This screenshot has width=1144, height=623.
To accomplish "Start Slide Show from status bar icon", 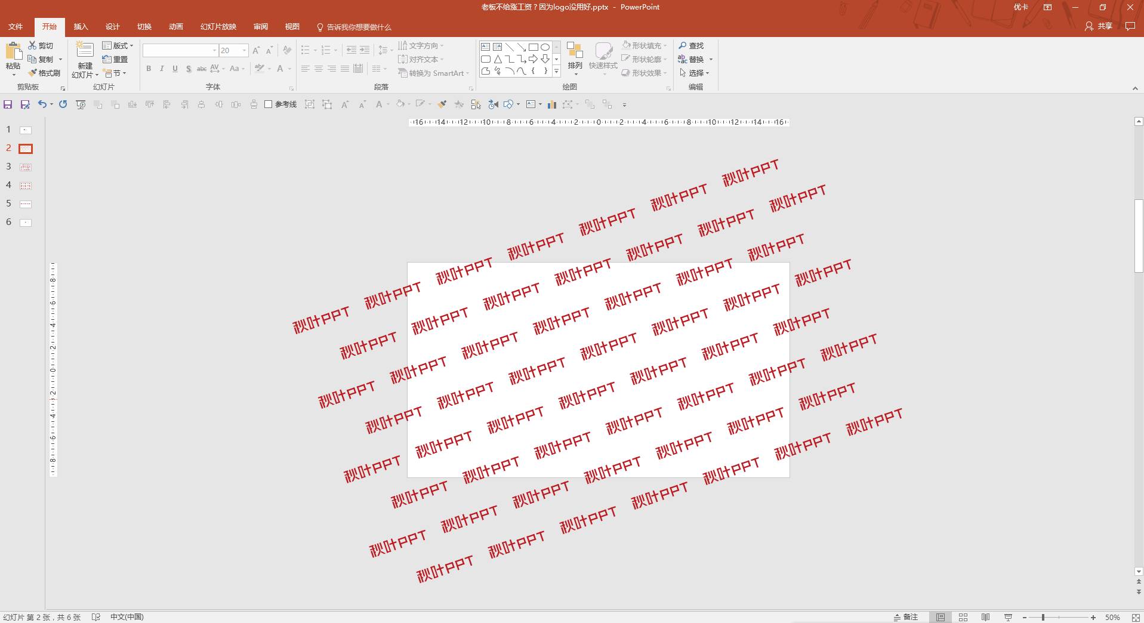I will pos(1008,617).
